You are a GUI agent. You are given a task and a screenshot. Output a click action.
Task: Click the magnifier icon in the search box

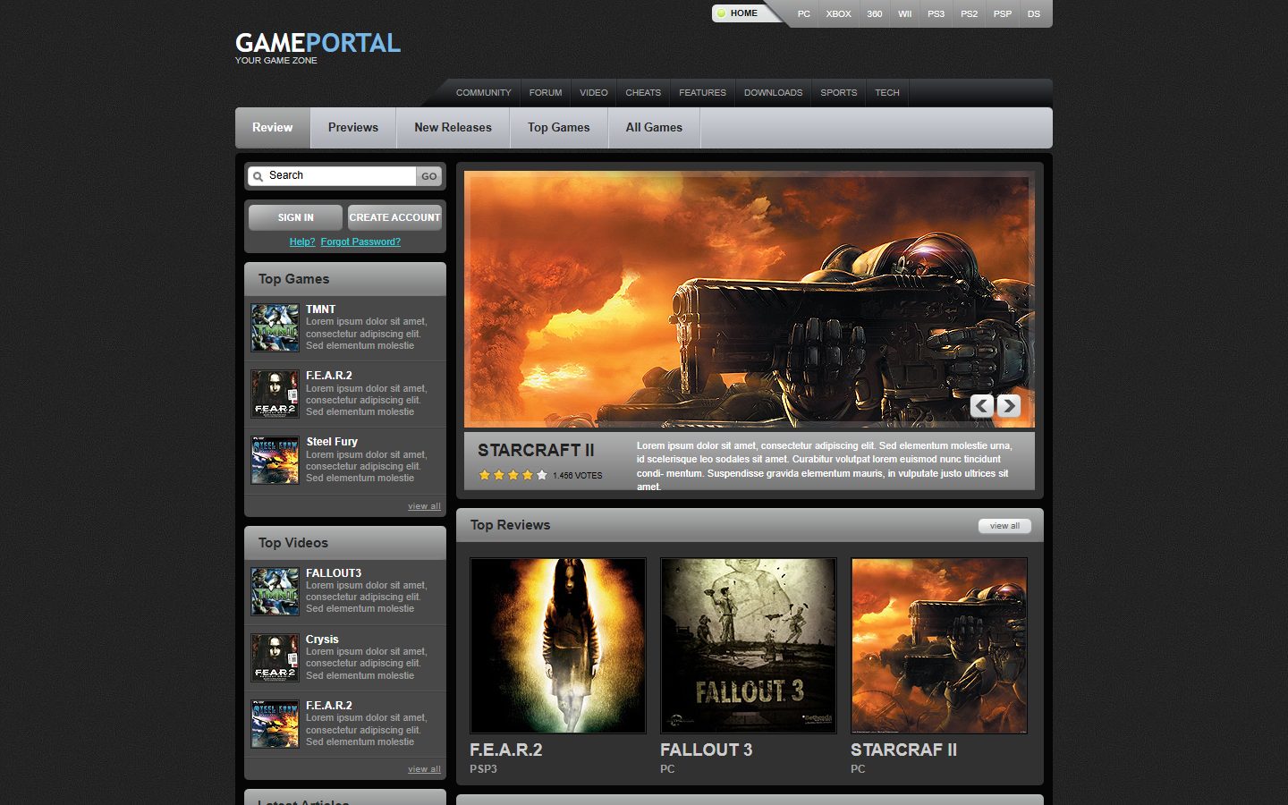pyautogui.click(x=258, y=176)
